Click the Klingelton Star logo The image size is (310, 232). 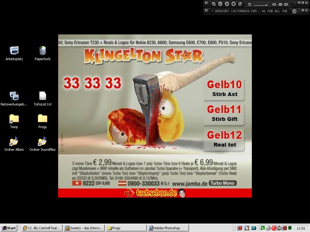tap(144, 56)
